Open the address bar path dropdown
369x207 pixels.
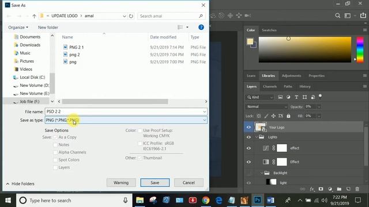coord(125,16)
